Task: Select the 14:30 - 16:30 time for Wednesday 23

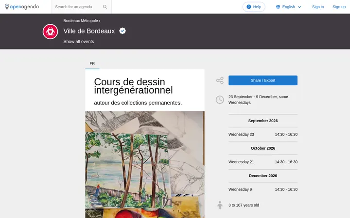Action: pyautogui.click(x=286, y=134)
